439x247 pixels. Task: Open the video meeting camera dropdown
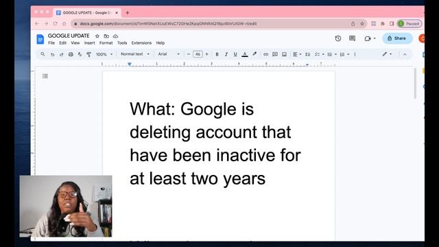[x=370, y=38]
